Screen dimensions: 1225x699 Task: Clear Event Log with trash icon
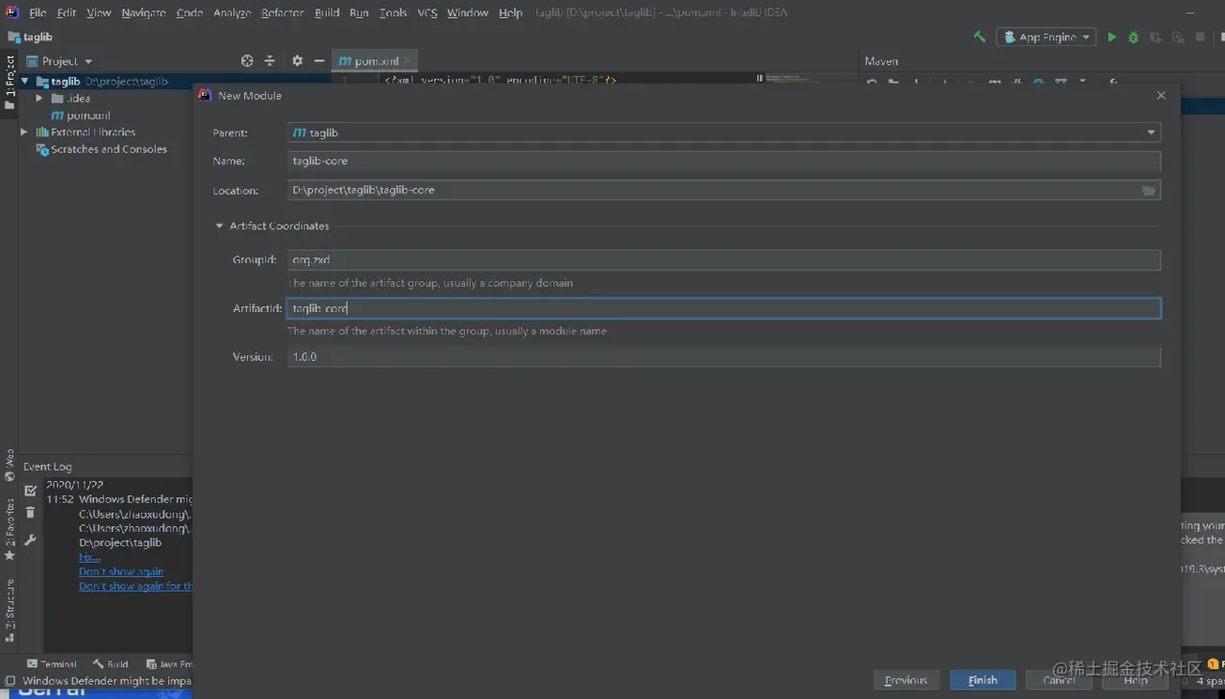pos(30,512)
